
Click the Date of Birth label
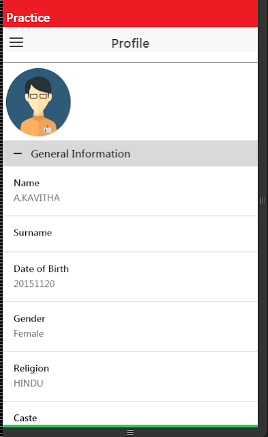pos(41,268)
